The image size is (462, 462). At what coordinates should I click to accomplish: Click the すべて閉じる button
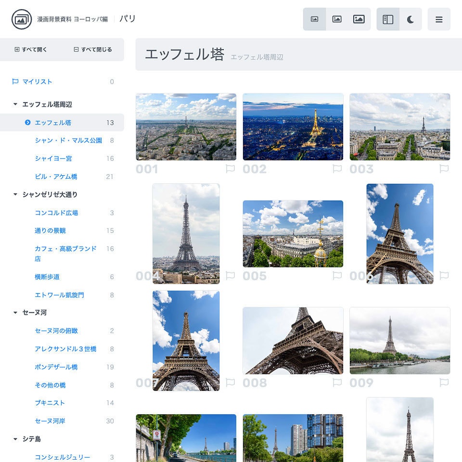[91, 50]
